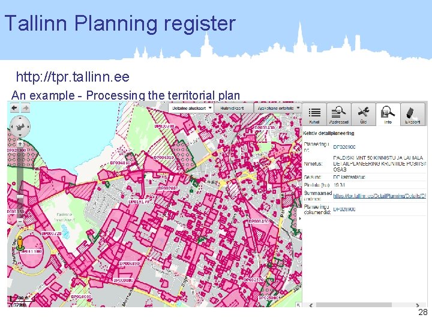Open the Üld tools tab
432x324 pixels.
point(364,115)
